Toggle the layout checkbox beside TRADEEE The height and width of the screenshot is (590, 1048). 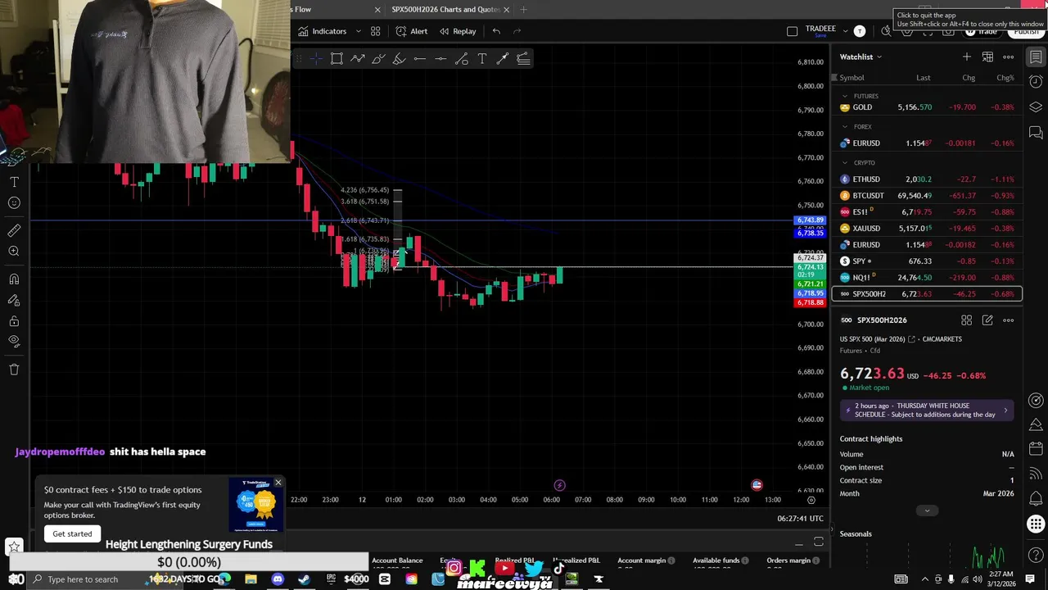click(x=792, y=31)
